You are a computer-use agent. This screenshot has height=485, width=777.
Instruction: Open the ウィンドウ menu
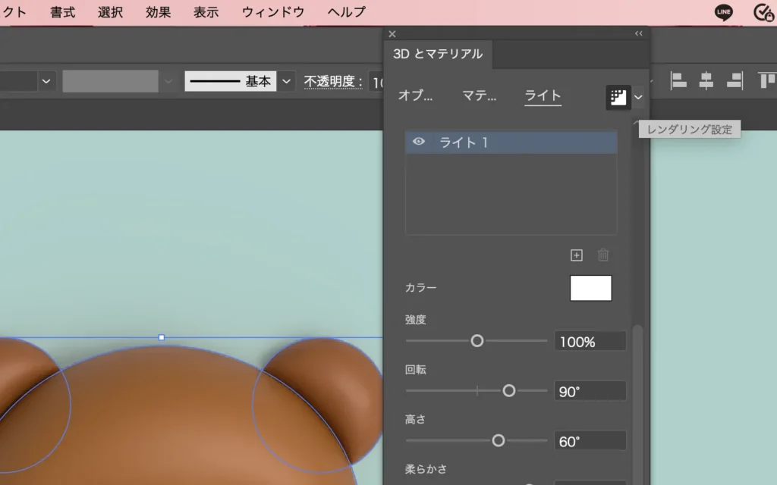coord(273,12)
